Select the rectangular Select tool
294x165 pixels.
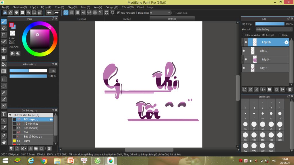(3, 79)
